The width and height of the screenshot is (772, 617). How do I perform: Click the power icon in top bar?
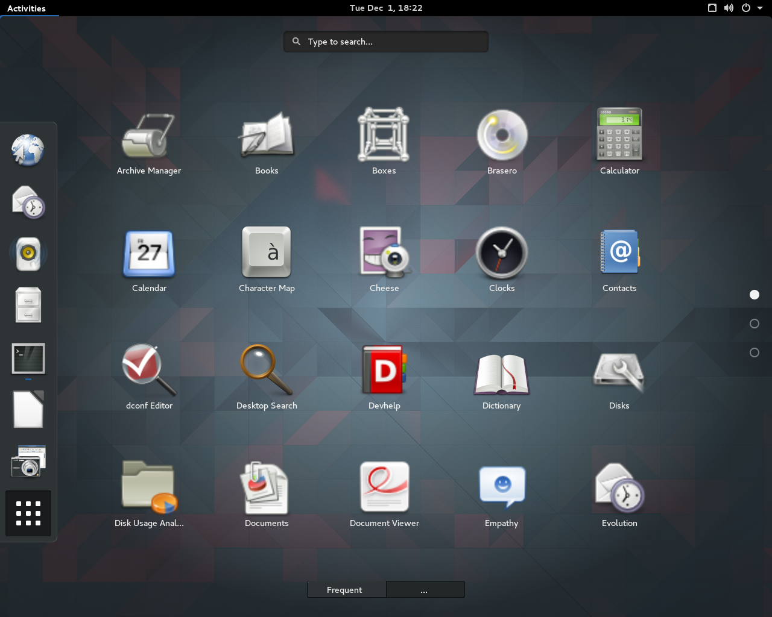(746, 8)
